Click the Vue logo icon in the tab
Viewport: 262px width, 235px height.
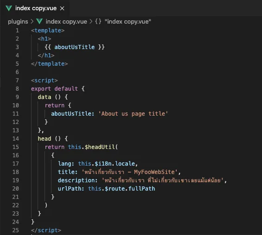pyautogui.click(x=9, y=8)
